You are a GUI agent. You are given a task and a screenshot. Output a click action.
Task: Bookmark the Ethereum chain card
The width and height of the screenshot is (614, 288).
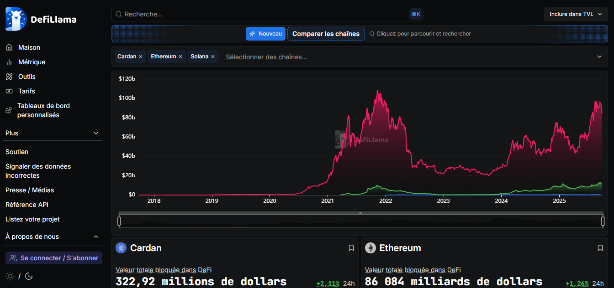tap(600, 247)
